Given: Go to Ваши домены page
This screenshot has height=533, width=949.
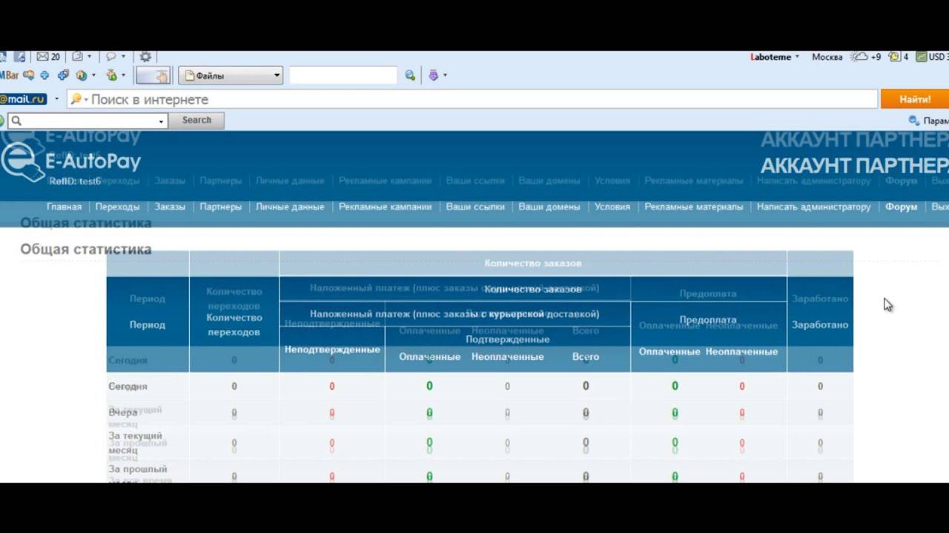Looking at the screenshot, I should pyautogui.click(x=549, y=207).
